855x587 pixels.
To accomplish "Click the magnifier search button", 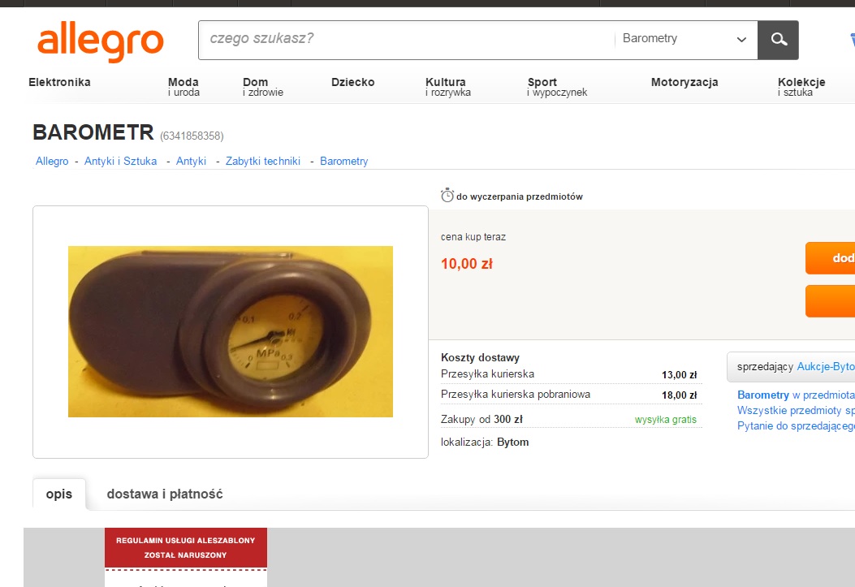I will tap(778, 40).
